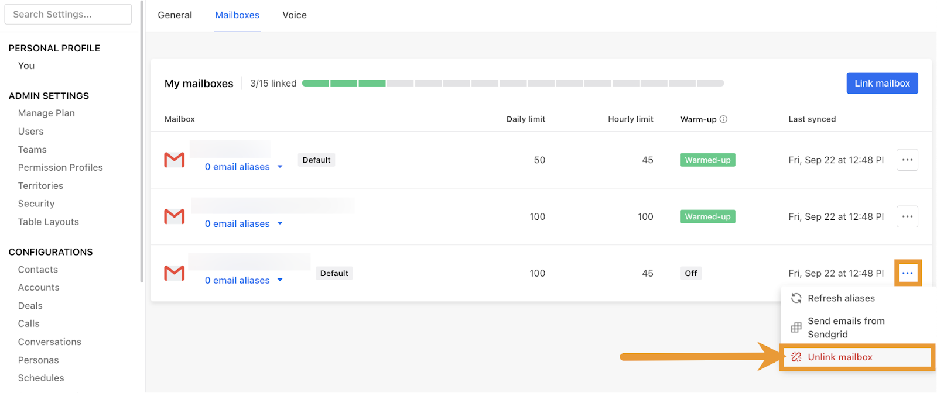Open Permission Profiles in sidebar
Viewport: 937px width, 393px height.
[60, 167]
